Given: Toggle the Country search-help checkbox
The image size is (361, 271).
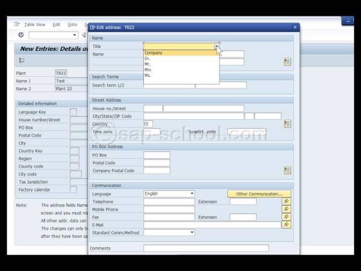Looking at the screenshot, I should [x=147, y=124].
